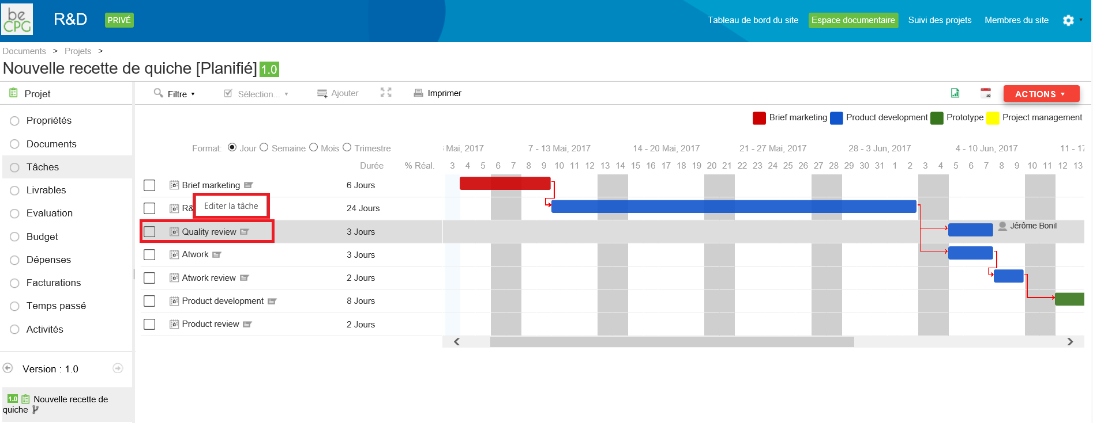Open the Livrables section in sidebar
This screenshot has width=1093, height=423.
[x=46, y=190]
